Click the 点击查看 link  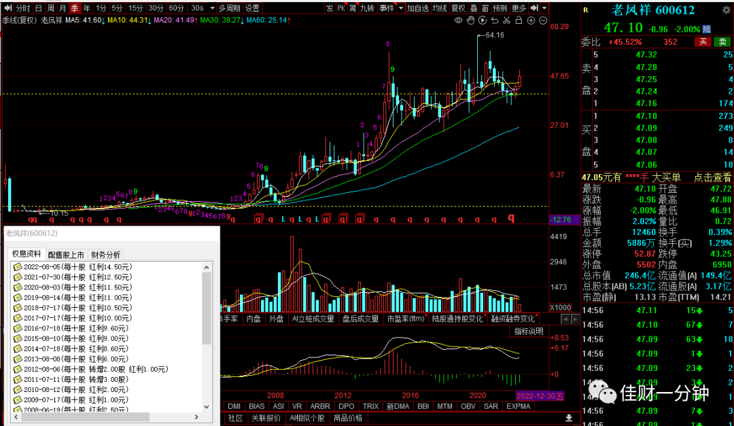(x=712, y=177)
